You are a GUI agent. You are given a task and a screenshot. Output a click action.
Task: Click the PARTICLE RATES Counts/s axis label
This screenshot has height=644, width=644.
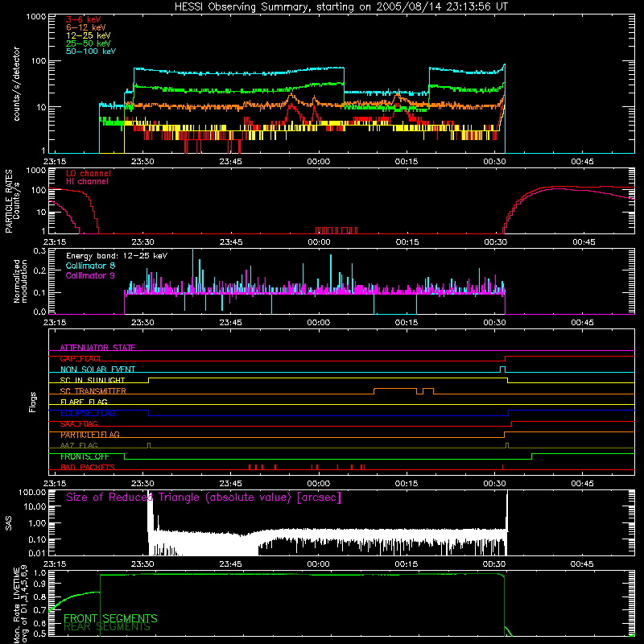[x=12, y=200]
